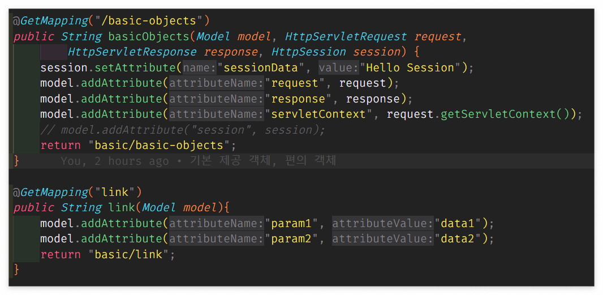
Task: Click the "servletContext" string literal
Action: (x=318, y=114)
